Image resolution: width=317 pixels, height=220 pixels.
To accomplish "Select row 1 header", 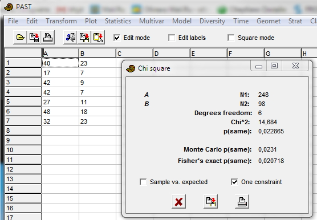I will [x=23, y=63].
